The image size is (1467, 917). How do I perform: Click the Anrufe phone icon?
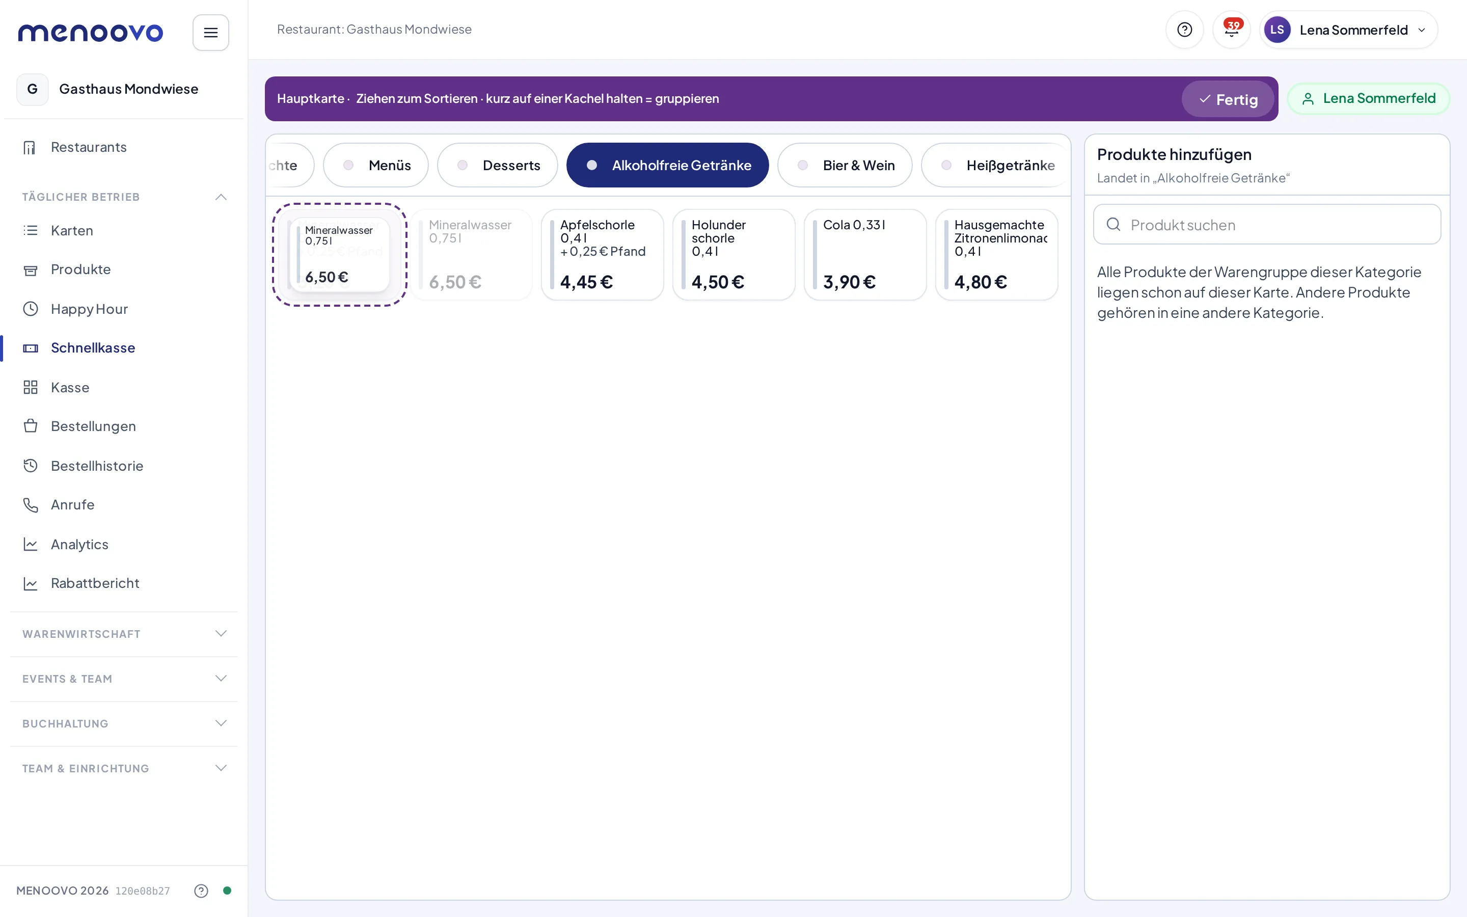pos(31,504)
